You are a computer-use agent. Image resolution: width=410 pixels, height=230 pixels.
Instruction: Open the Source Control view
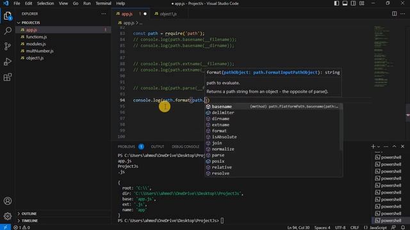point(8,47)
